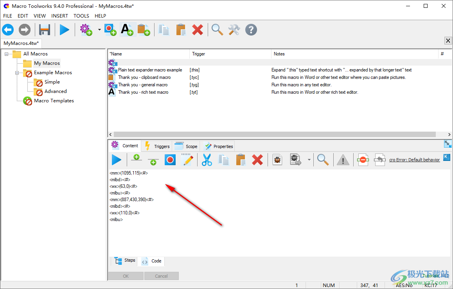Image resolution: width=453 pixels, height=289 pixels.
Task: Delete the selected macro with the main toolbar red X
Action: click(198, 30)
